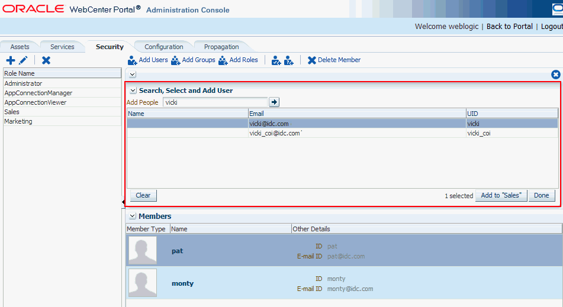Open the Assets tab
563x307 pixels.
[x=20, y=47]
